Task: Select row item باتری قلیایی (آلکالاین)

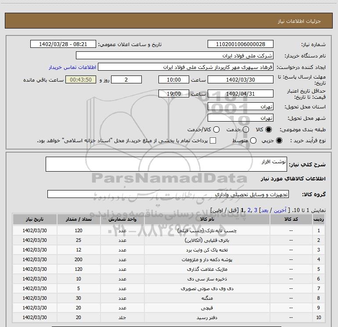Action: 207,241
